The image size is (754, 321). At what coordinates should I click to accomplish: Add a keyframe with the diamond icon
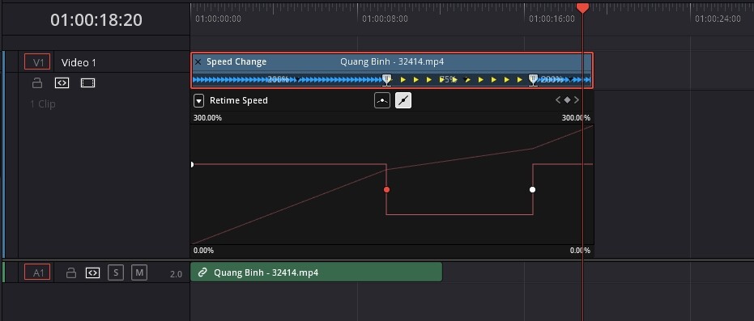pyautogui.click(x=567, y=100)
